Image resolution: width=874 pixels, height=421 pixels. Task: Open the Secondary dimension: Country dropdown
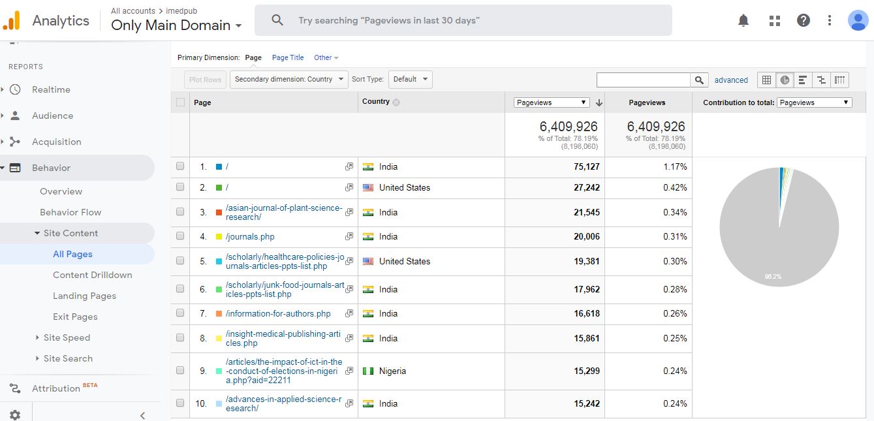click(289, 80)
